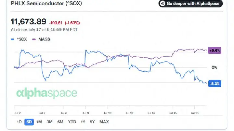This screenshot has width=234, height=131.
Task: Choose the 6M time range
Action: [60, 122]
